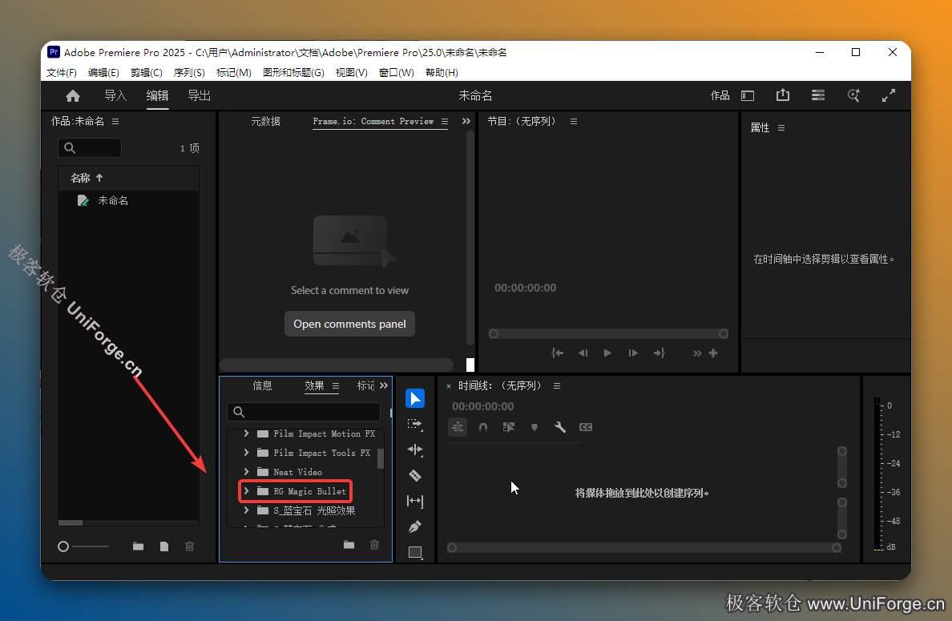Viewport: 952px width, 621px height.
Task: Click the captions CC icon in timeline
Action: point(585,427)
